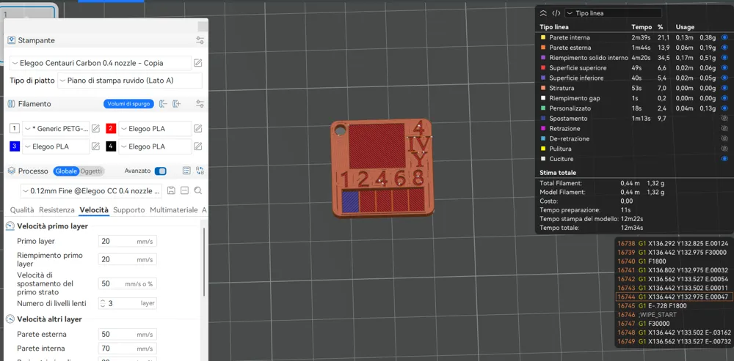734x361 pixels.
Task: Click the Parete interna speed field
Action: coord(127,349)
